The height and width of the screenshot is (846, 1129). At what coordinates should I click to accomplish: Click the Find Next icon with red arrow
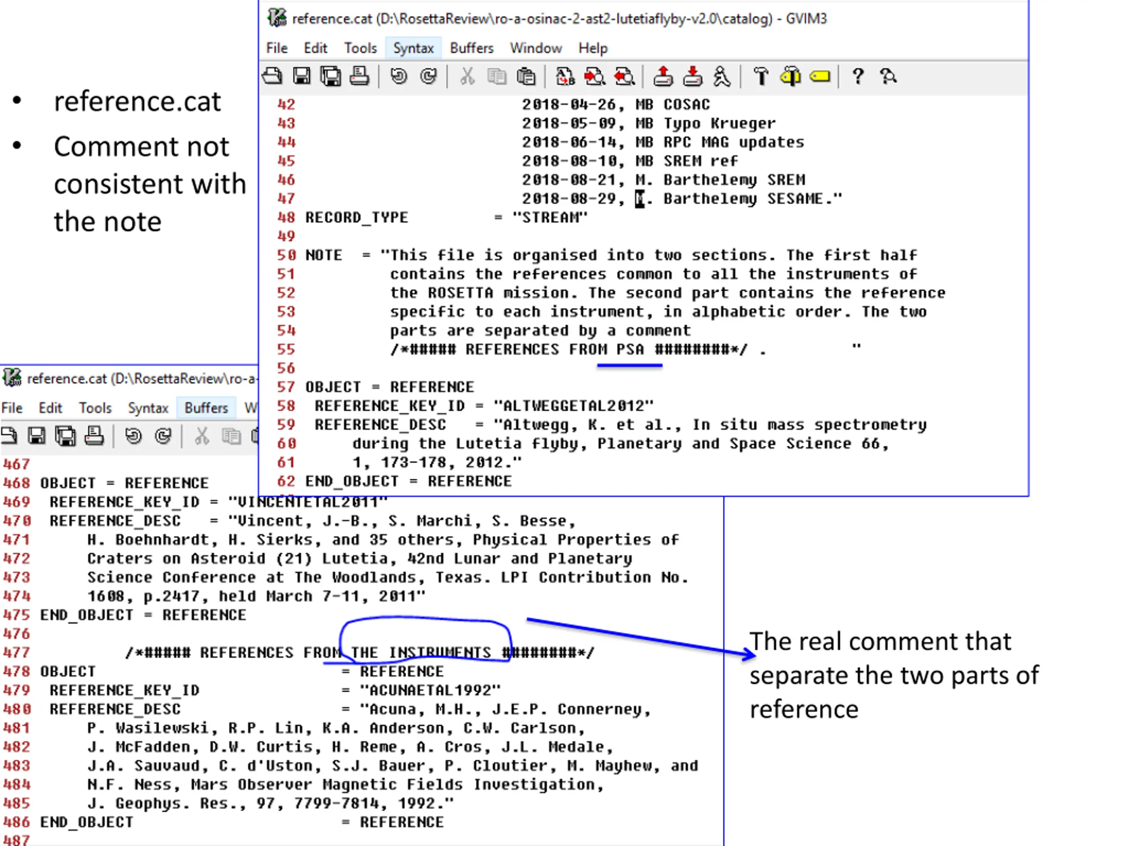pos(595,77)
